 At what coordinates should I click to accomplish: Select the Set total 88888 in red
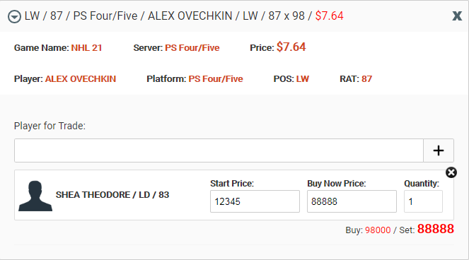click(x=436, y=229)
